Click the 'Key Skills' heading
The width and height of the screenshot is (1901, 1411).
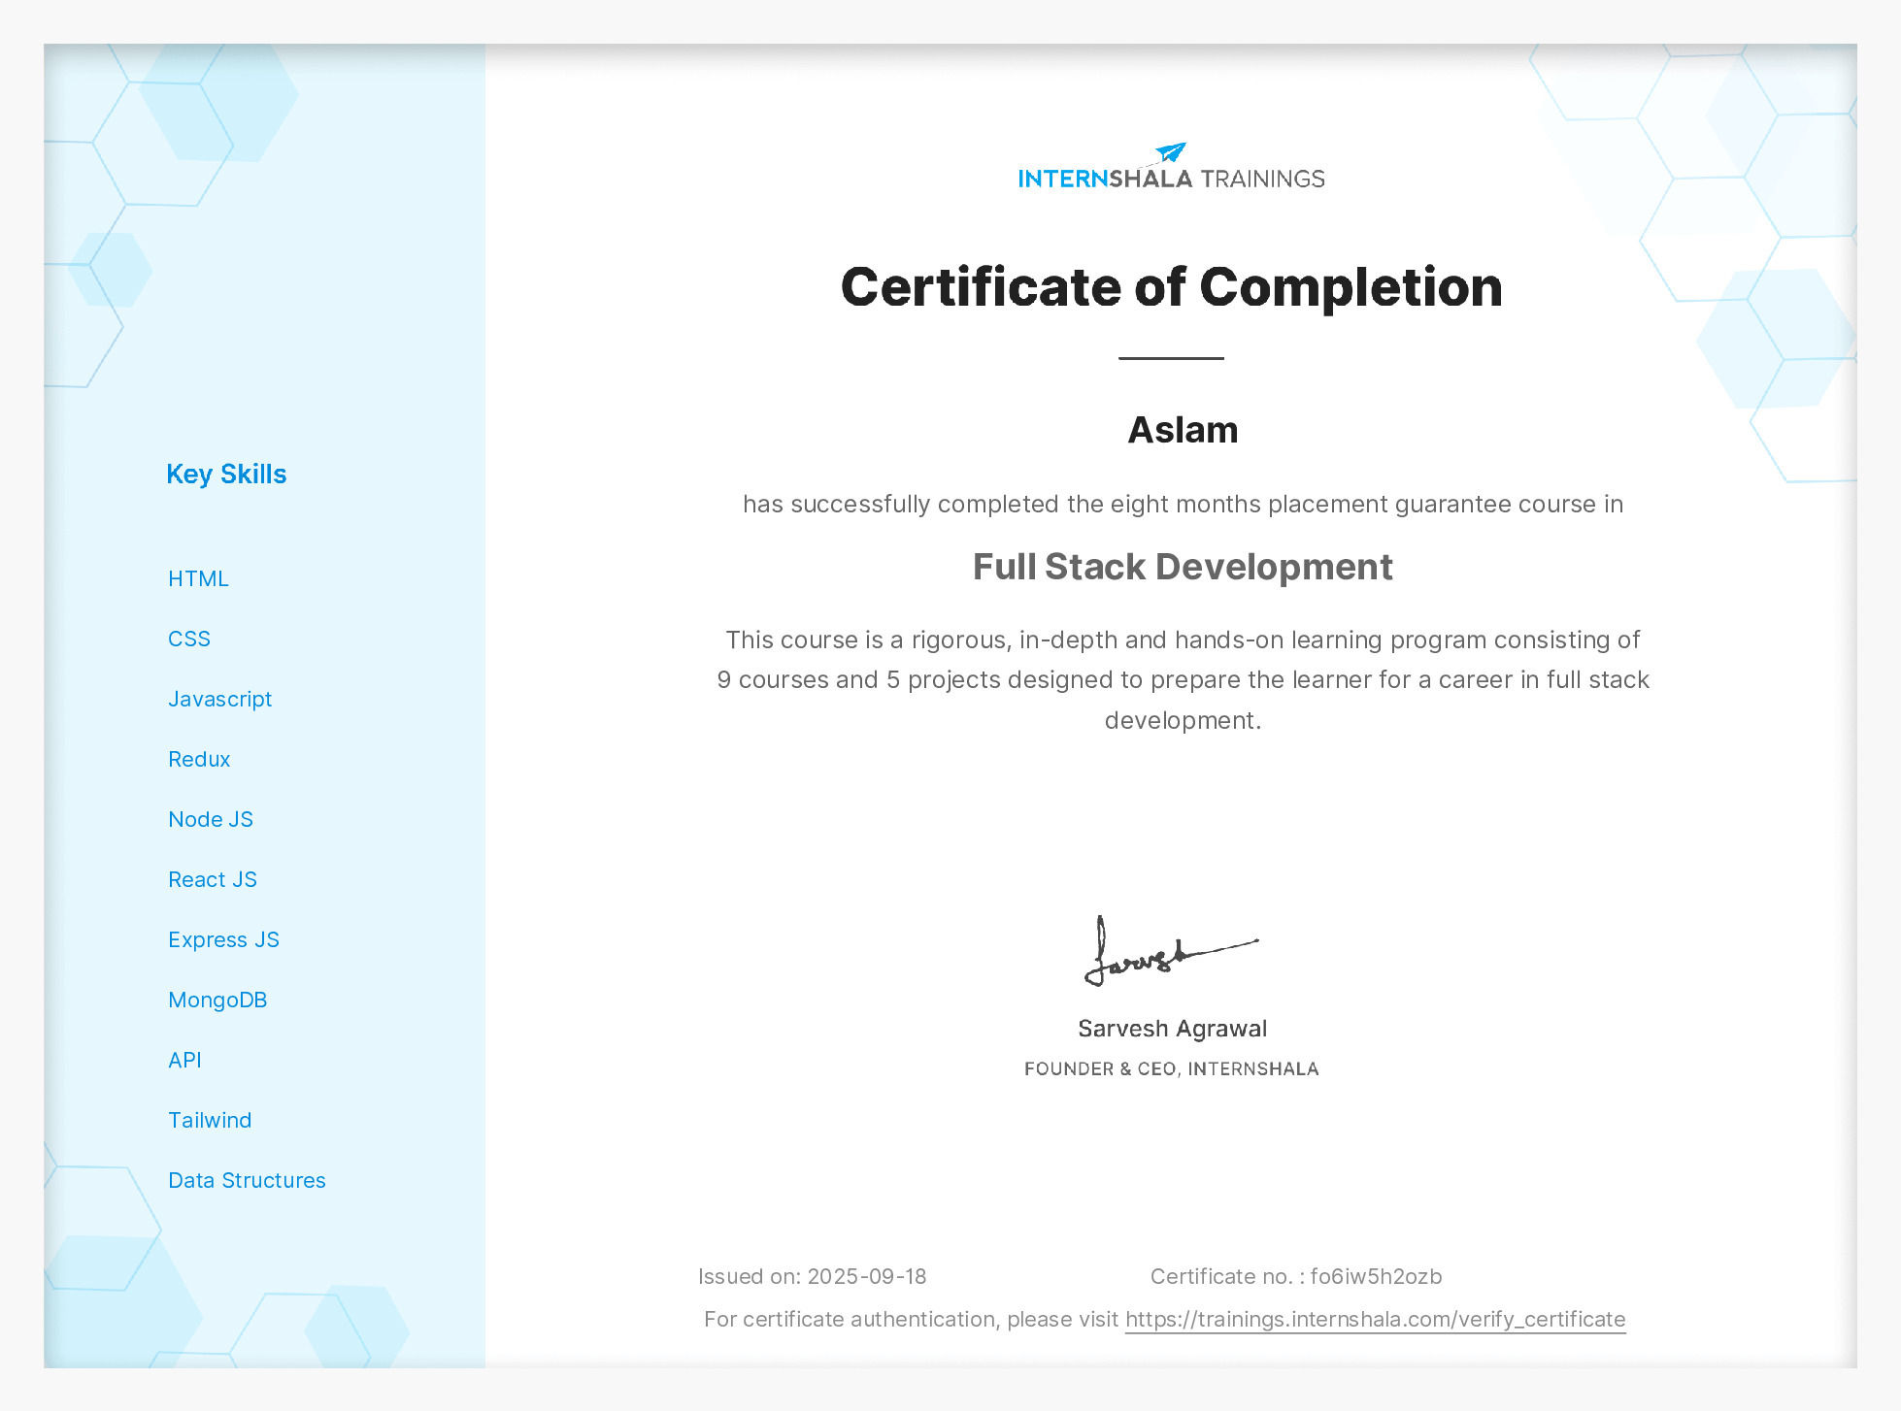coord(226,474)
